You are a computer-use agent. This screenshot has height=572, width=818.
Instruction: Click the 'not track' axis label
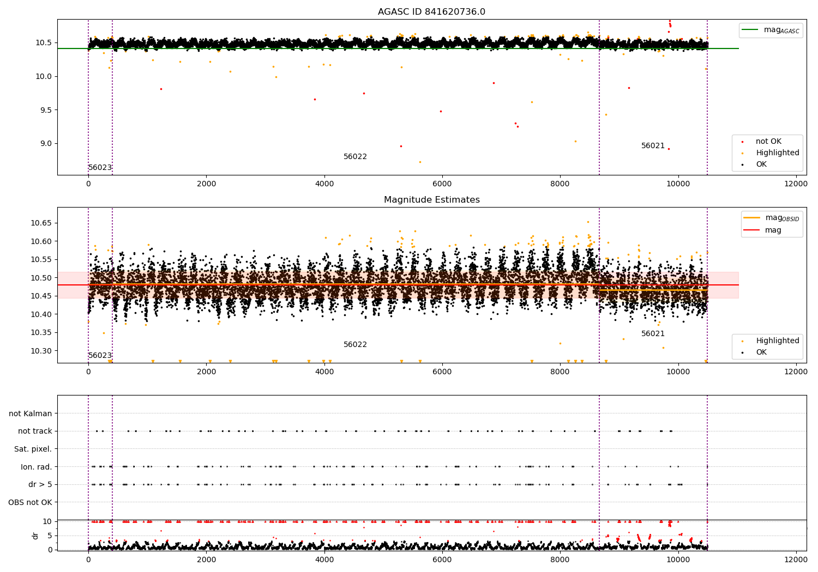click(35, 431)
